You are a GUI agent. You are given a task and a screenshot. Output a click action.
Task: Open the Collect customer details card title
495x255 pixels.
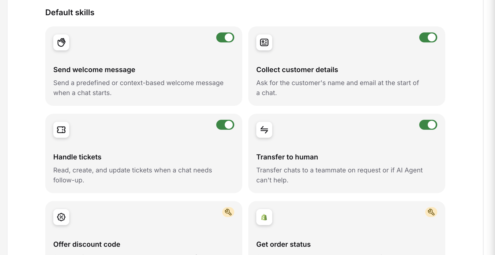(x=297, y=70)
